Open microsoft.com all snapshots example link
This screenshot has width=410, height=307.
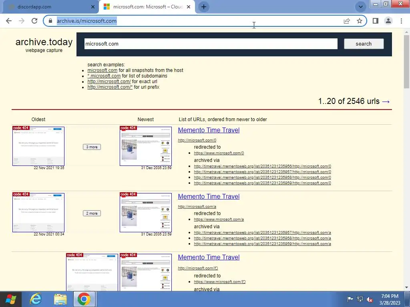point(102,70)
